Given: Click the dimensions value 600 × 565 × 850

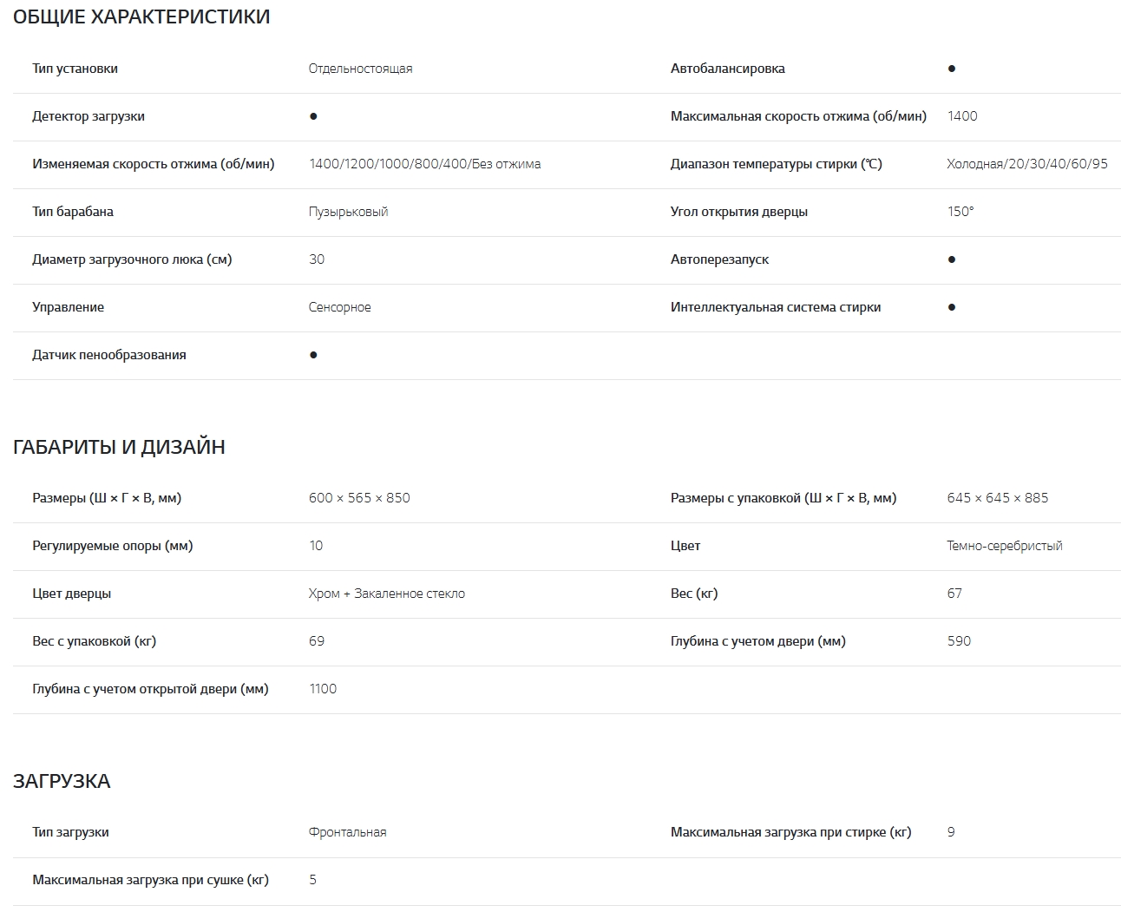Looking at the screenshot, I should pos(359,498).
